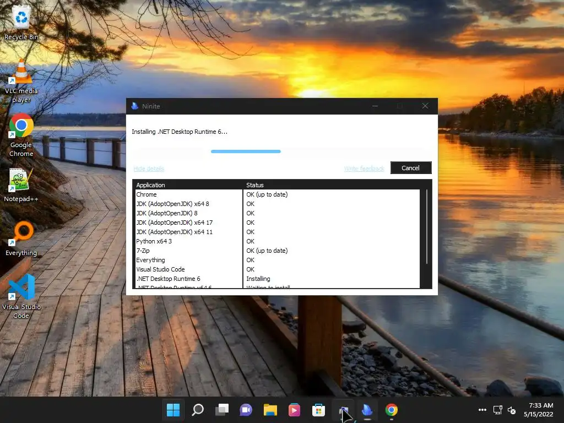This screenshot has height=423, width=564.
Task: Click the Write feedback link
Action: pyautogui.click(x=364, y=169)
